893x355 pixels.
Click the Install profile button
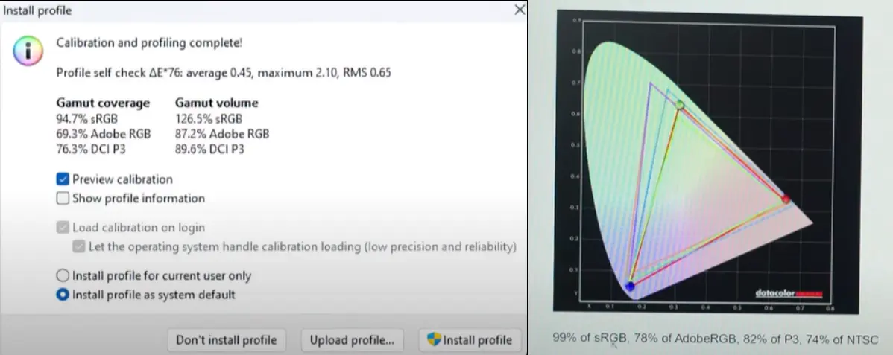(x=470, y=340)
